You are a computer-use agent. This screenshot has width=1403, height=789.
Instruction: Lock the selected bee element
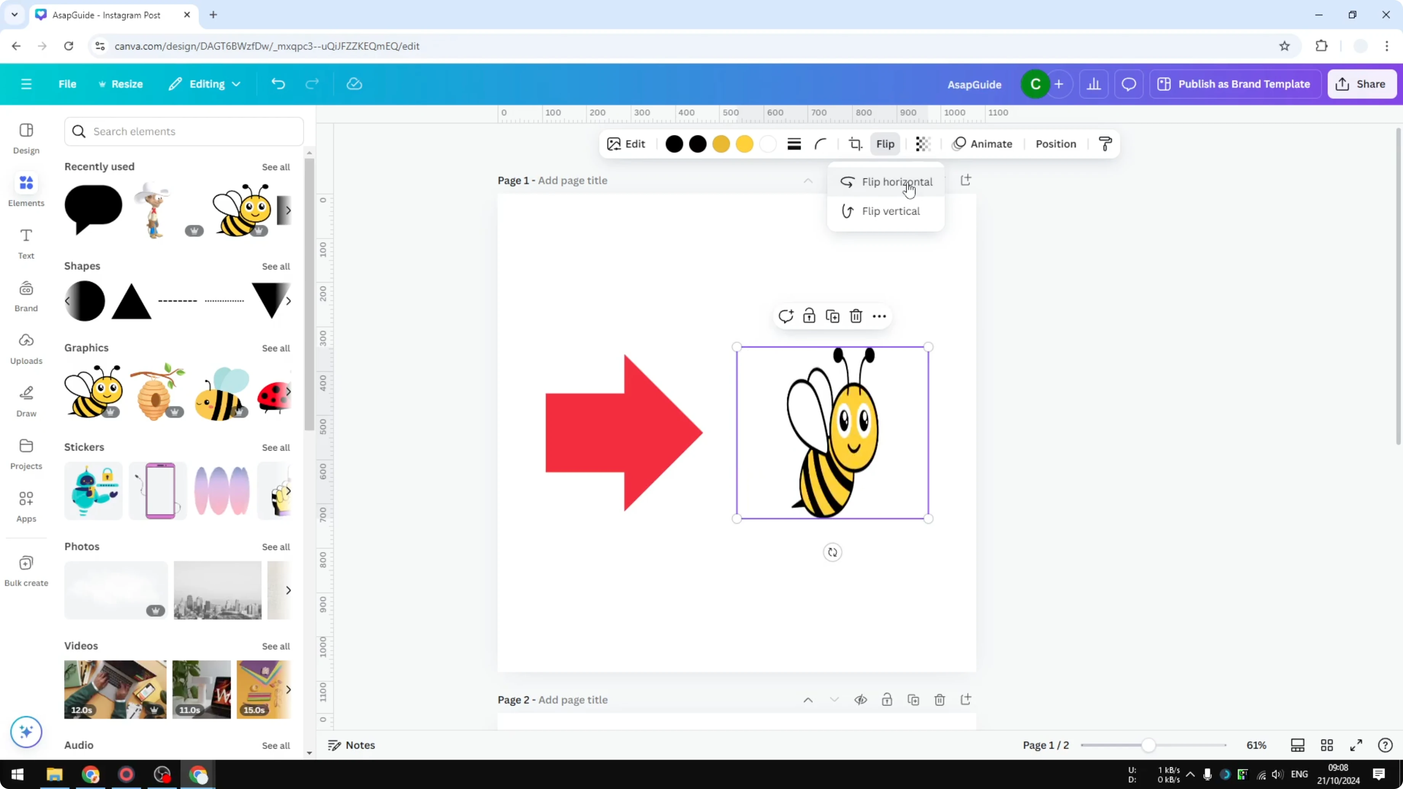809,316
